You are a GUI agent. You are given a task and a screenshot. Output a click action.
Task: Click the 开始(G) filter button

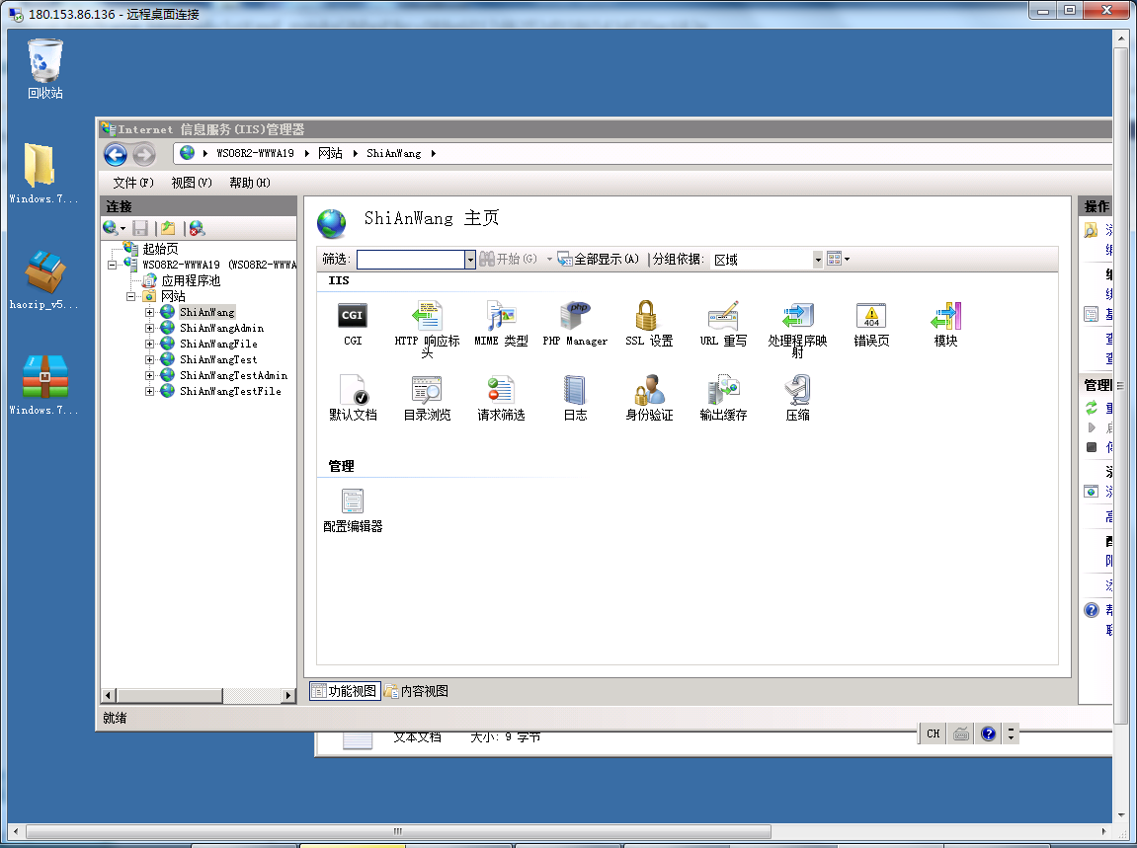click(509, 259)
